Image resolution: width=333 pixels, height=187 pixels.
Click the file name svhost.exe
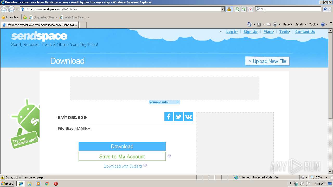(72, 117)
